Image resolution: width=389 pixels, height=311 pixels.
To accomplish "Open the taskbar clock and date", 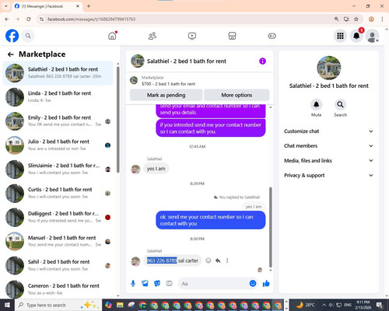I will tap(363, 305).
